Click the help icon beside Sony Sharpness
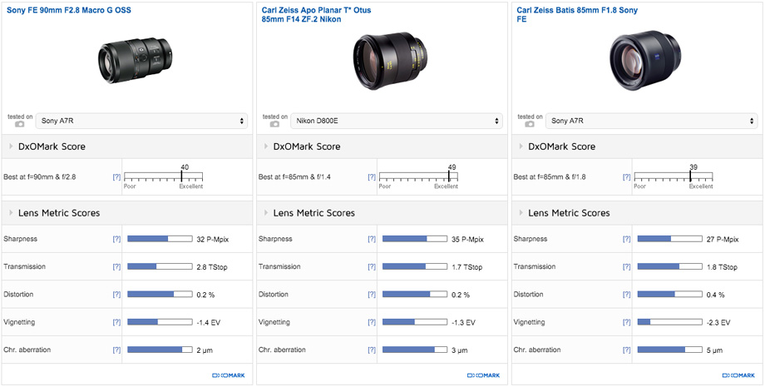The width and height of the screenshot is (765, 387). pos(117,239)
